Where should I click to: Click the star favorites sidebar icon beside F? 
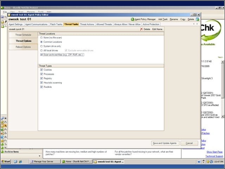click(2, 141)
